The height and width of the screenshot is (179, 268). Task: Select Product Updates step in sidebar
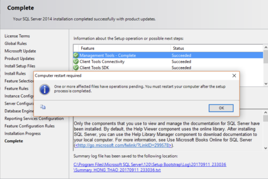[20, 59]
